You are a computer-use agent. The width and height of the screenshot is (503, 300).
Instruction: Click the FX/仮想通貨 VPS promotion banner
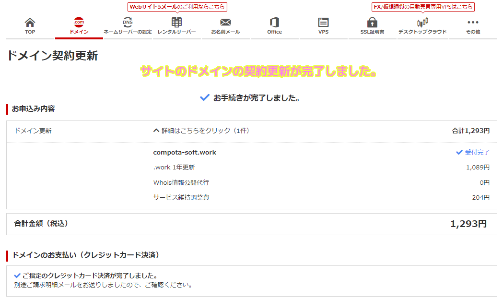tap(422, 7)
